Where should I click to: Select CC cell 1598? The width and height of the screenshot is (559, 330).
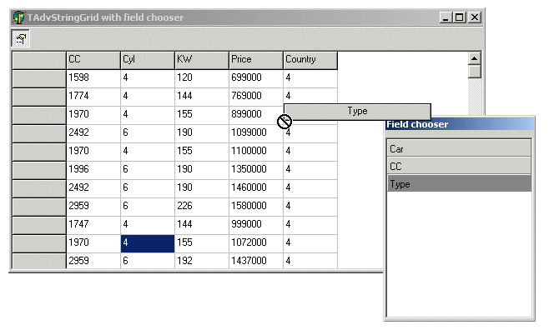93,78
